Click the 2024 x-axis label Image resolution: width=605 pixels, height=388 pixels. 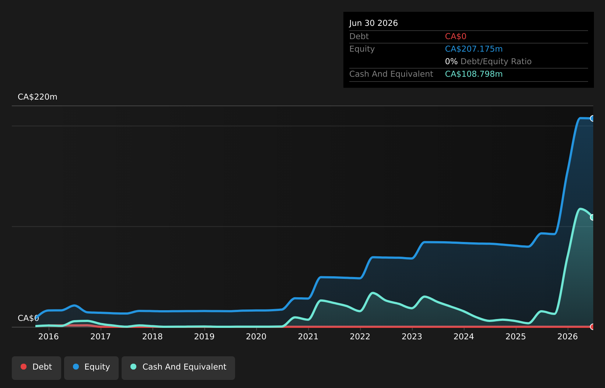coord(464,336)
